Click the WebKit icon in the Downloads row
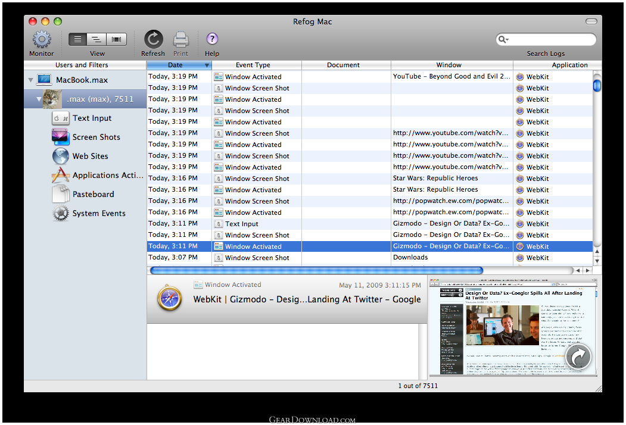 [x=520, y=258]
